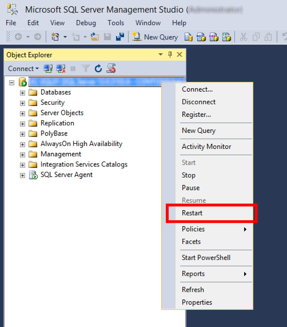This screenshot has height=327, width=287.
Task: Open the Connect dropdown in Object Explorer
Action: [23, 69]
